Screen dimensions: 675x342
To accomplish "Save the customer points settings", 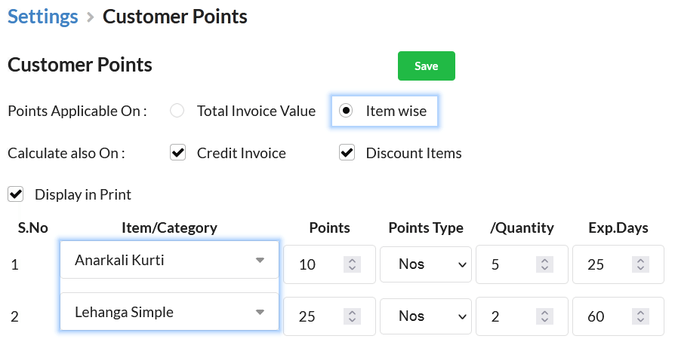I will pyautogui.click(x=426, y=66).
